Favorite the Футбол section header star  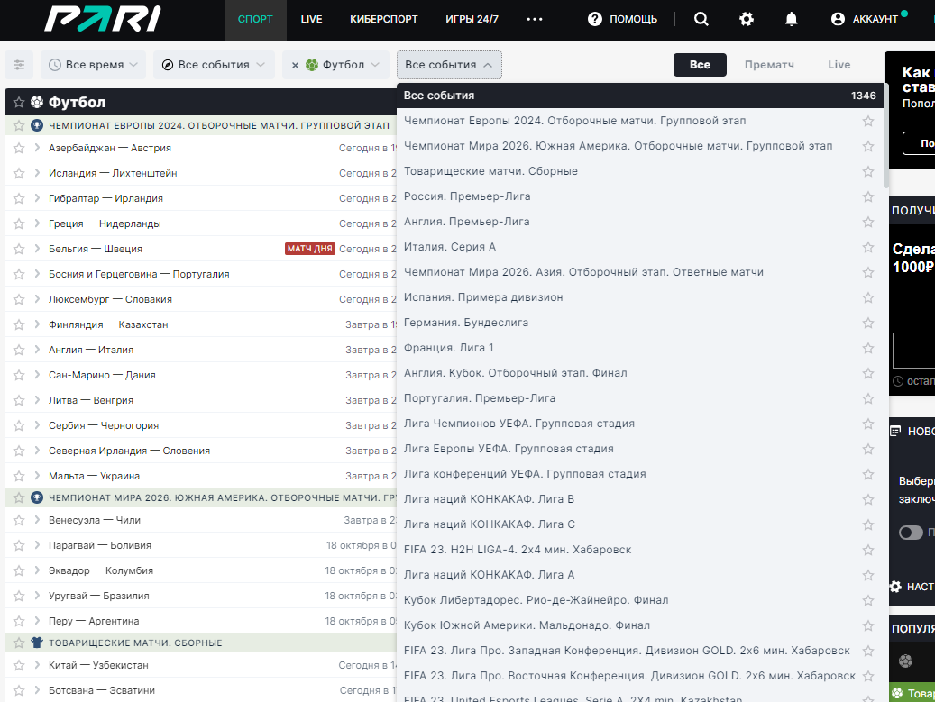click(19, 102)
